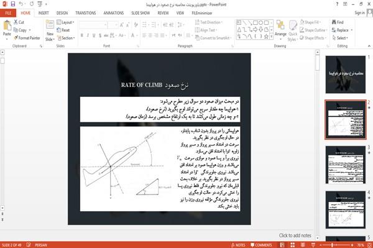Switch to Reading View icon in the status bar
373x248 pixels.
(303, 245)
